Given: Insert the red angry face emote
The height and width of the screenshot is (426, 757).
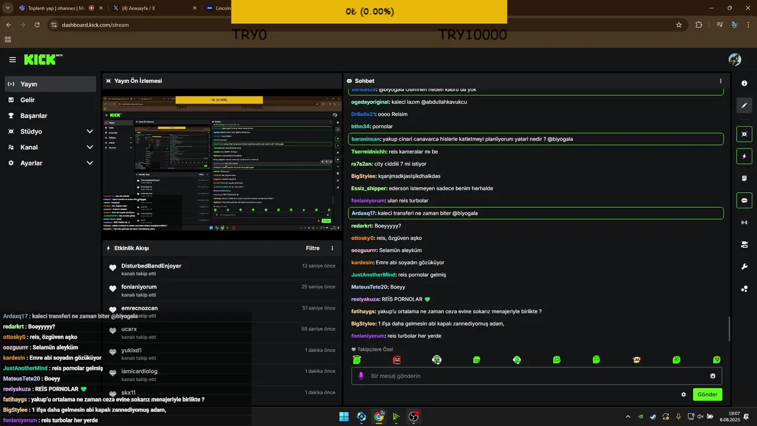Looking at the screenshot, I should (397, 360).
